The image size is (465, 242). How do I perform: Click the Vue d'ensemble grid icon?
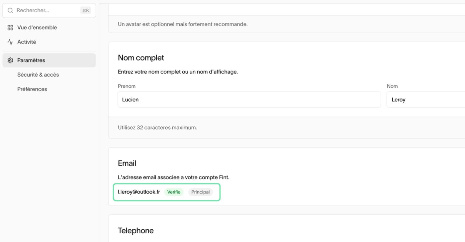[x=10, y=28]
